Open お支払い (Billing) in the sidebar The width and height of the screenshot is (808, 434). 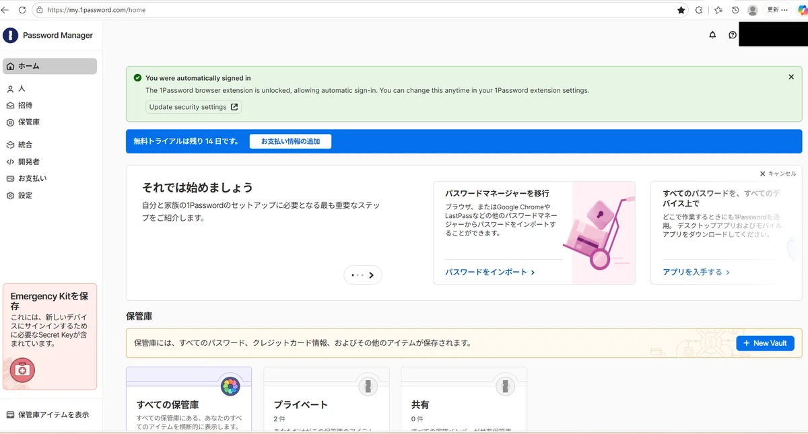click(x=50, y=178)
